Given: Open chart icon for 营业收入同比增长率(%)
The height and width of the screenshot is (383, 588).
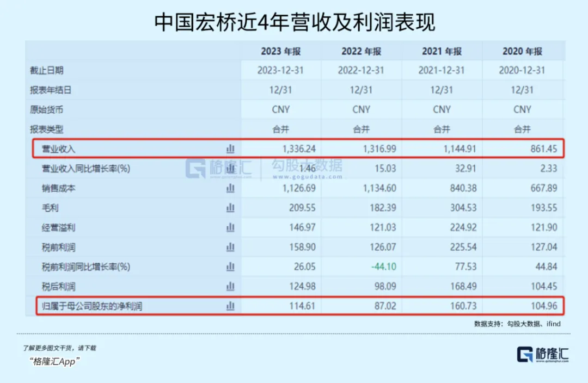Looking at the screenshot, I should tap(230, 168).
